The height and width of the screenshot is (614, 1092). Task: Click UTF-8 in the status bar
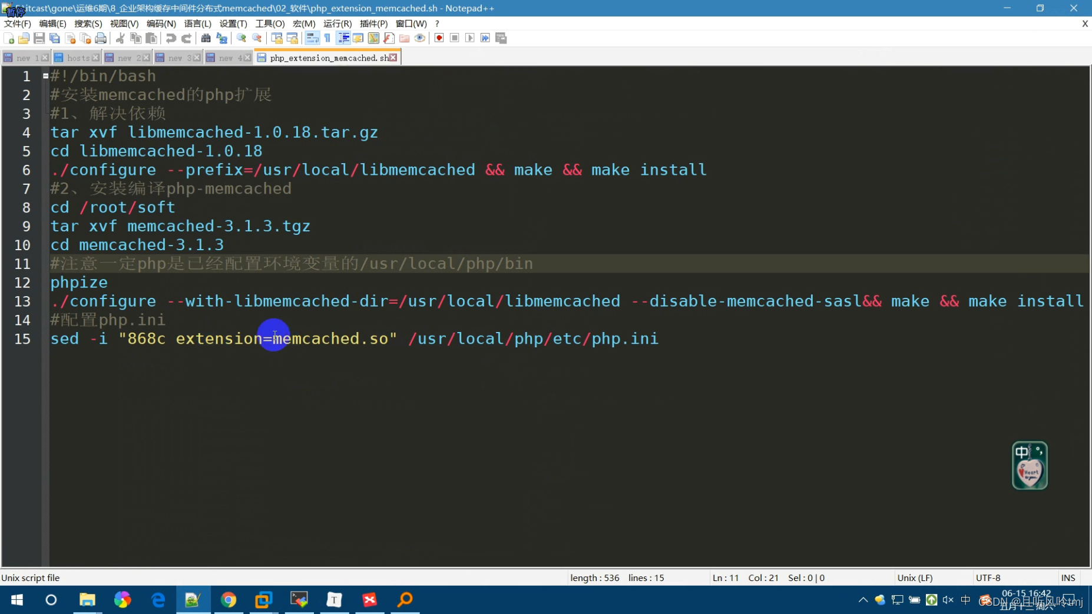pyautogui.click(x=988, y=578)
